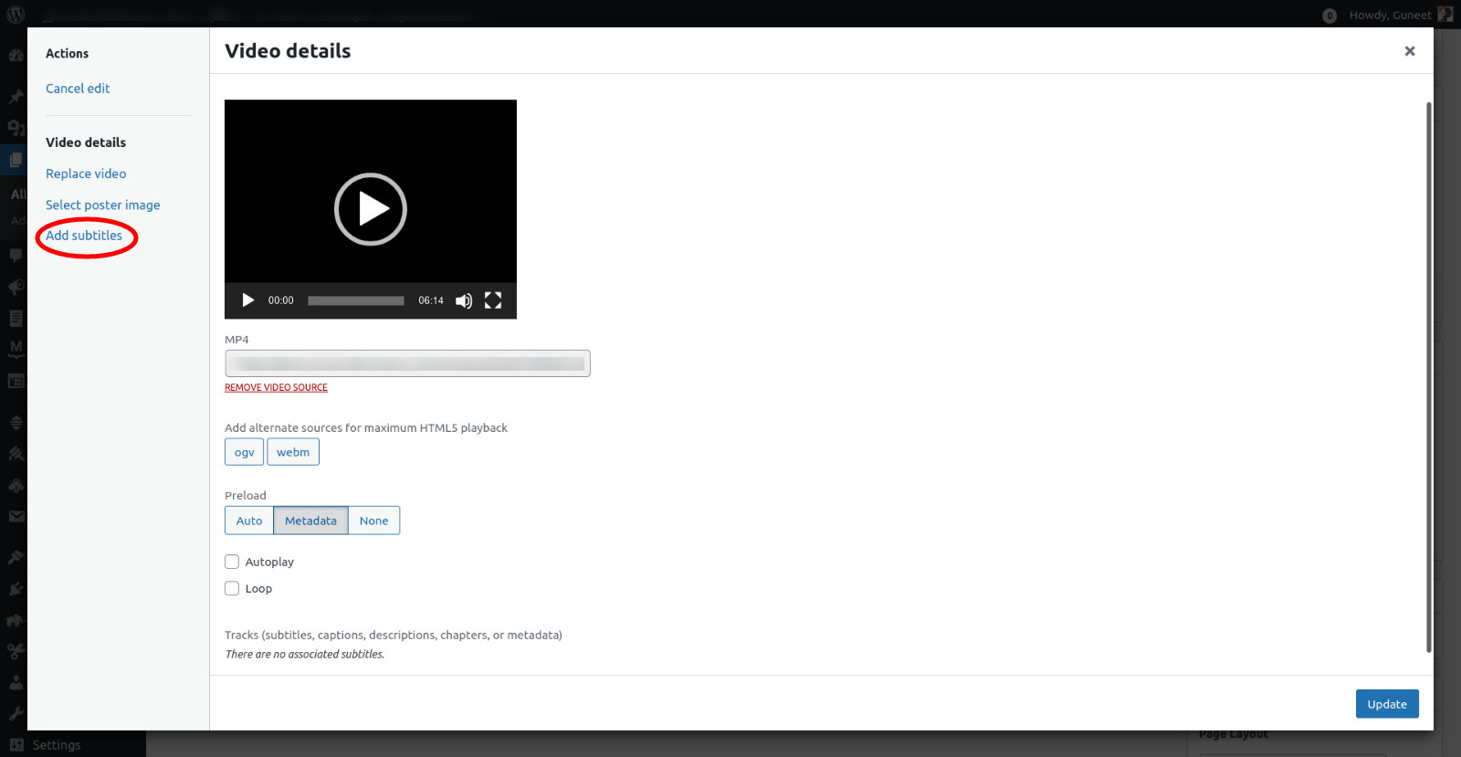Open the Dashboard gauge icon in sidebar

point(16,55)
